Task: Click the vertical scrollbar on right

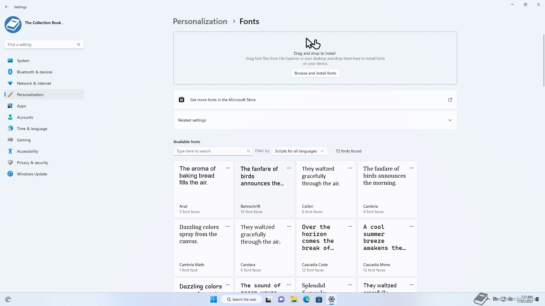Action: coord(544,60)
